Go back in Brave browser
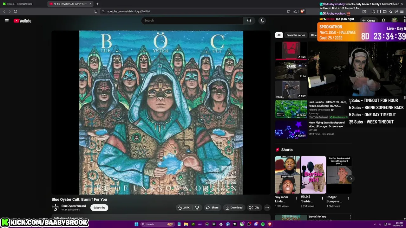Screen dimensions: 406x228 point(4,11)
